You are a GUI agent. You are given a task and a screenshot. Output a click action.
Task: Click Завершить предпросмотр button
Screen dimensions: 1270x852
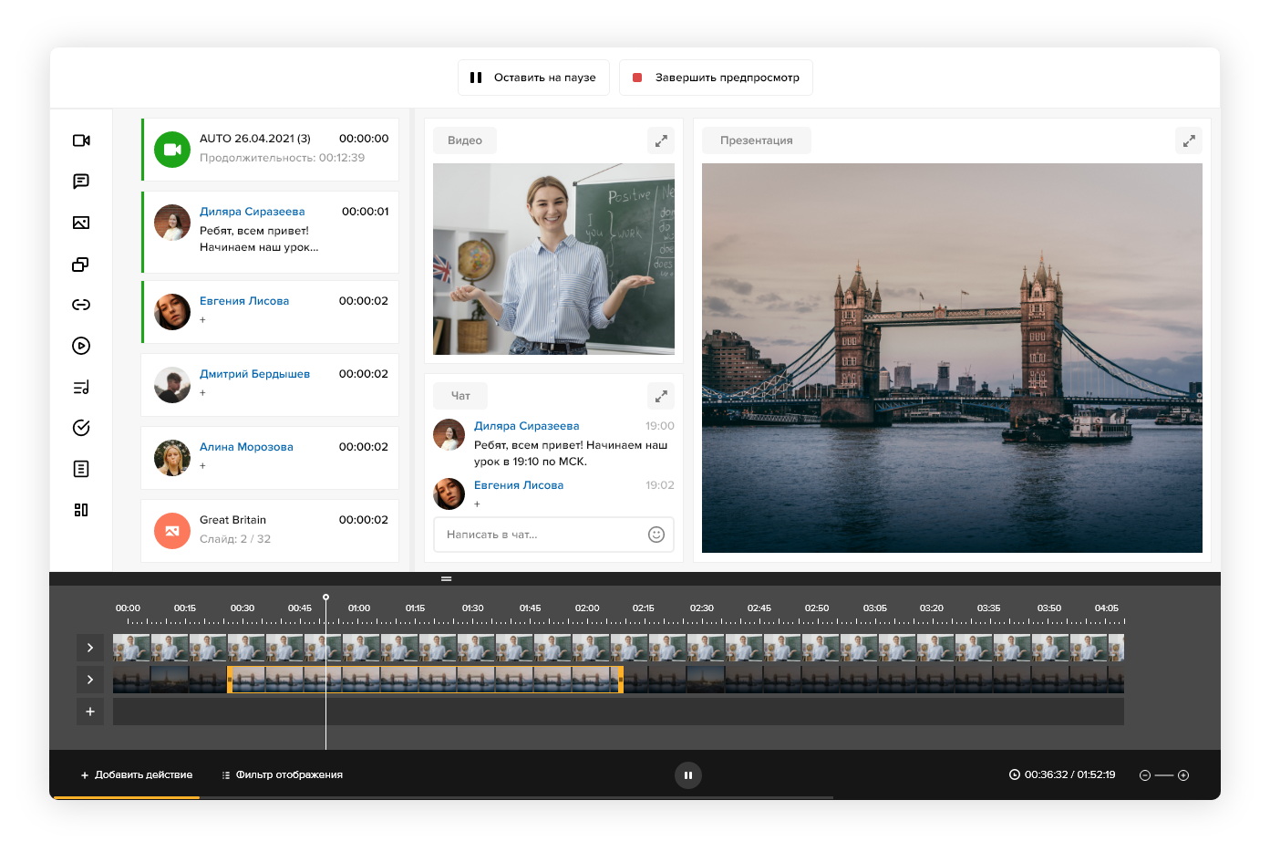pyautogui.click(x=716, y=78)
